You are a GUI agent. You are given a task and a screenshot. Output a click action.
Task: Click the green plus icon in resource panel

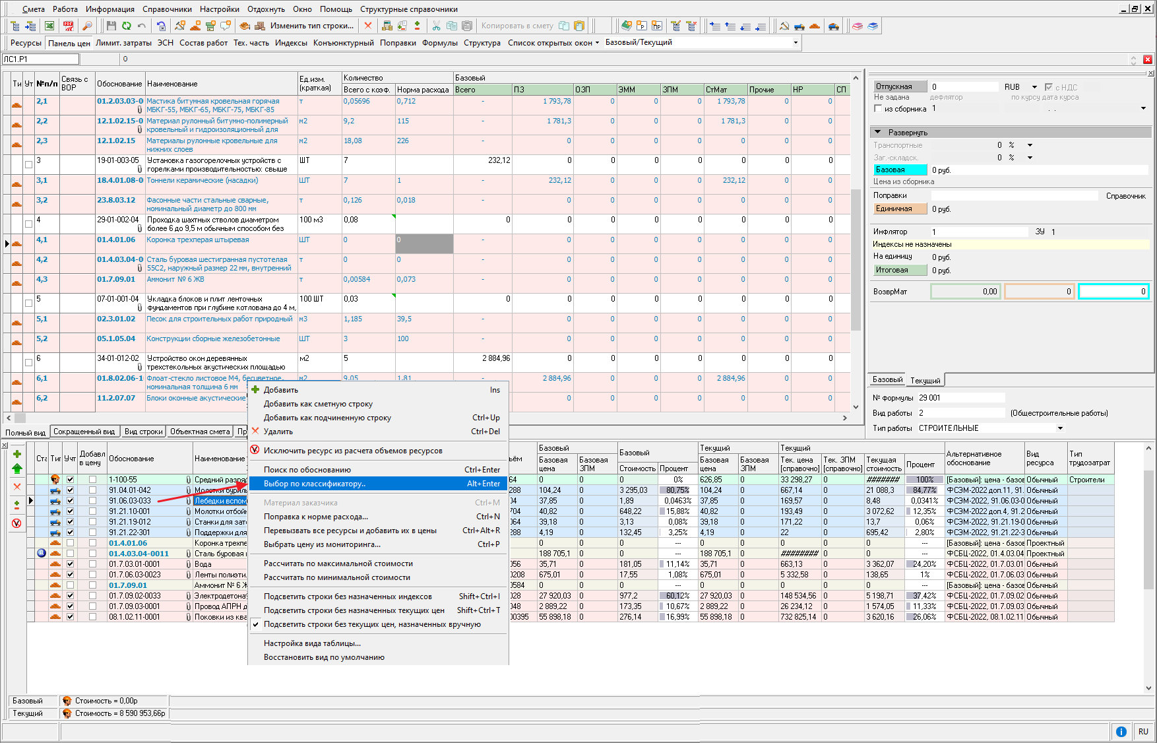17,454
